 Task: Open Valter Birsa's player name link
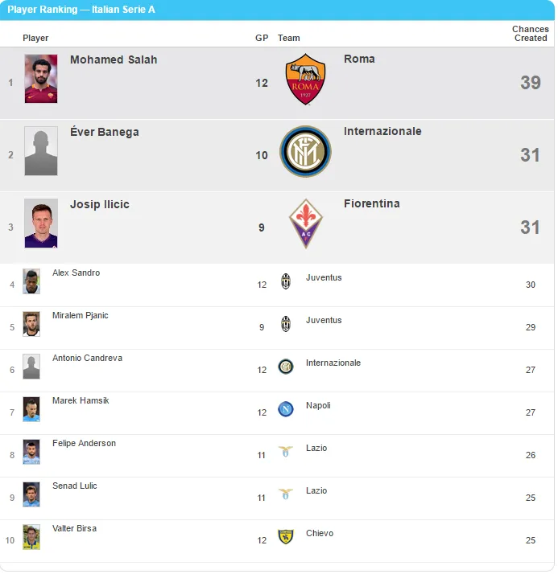[74, 529]
